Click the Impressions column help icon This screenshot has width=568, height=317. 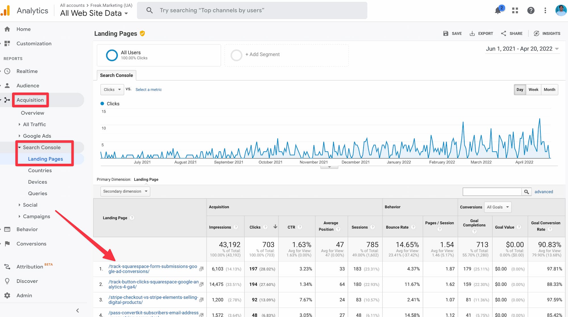[x=236, y=227]
